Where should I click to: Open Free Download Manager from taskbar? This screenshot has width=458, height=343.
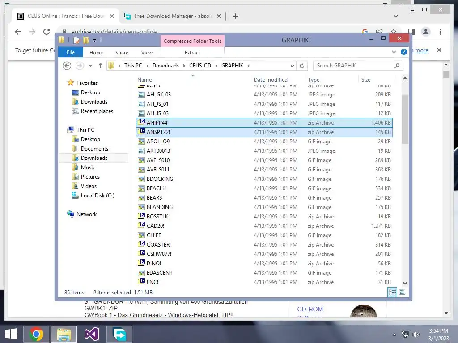click(x=119, y=334)
